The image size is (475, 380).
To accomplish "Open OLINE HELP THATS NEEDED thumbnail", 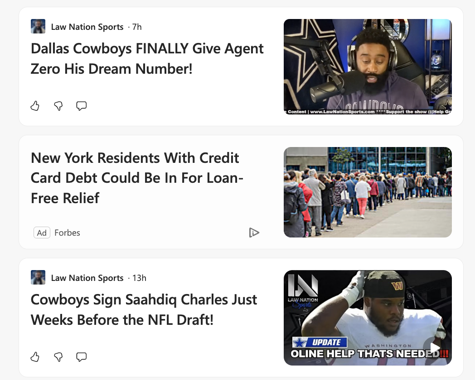I will [x=368, y=318].
